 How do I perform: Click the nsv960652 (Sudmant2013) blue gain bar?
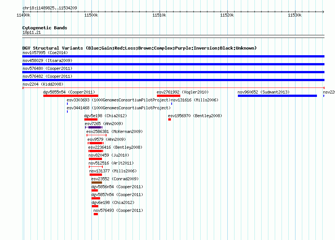click(277, 96)
